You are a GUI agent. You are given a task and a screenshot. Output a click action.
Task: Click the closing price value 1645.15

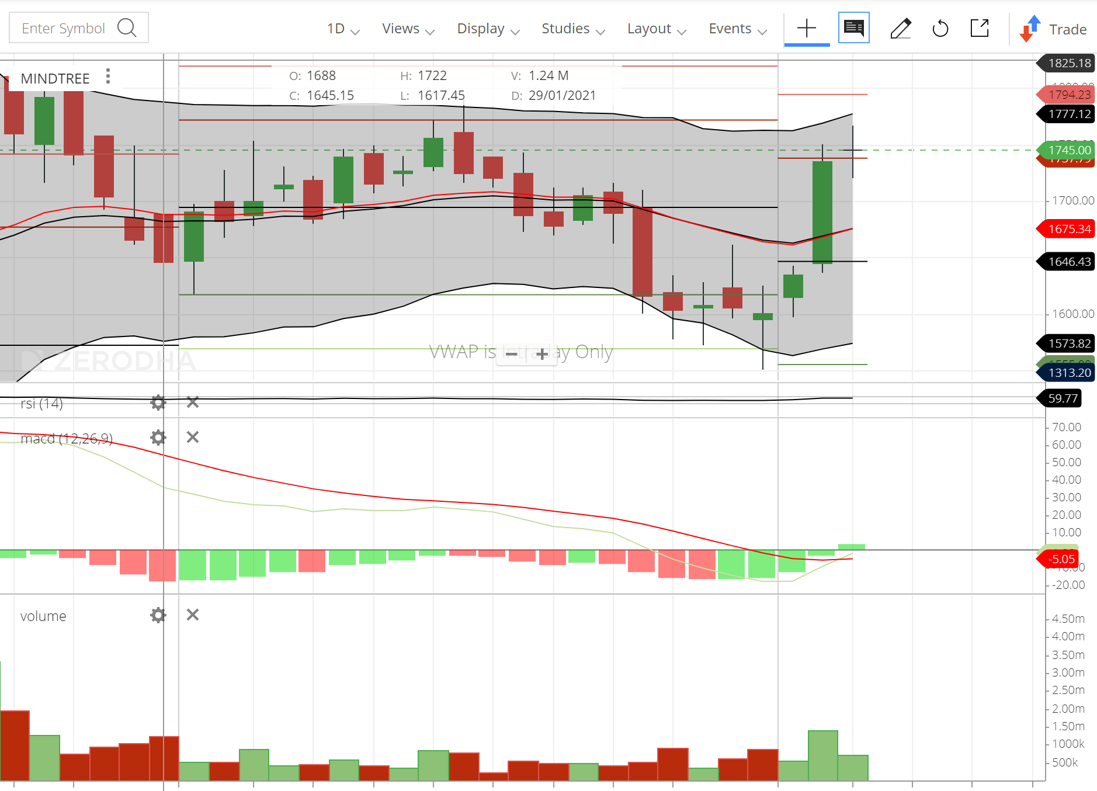point(330,95)
